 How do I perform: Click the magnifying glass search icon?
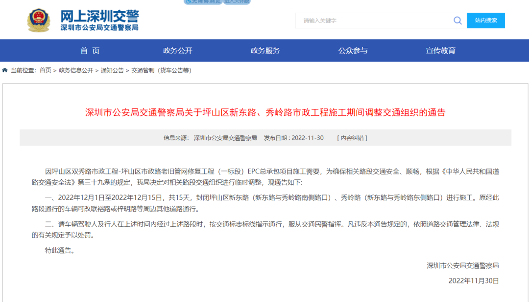(457, 21)
